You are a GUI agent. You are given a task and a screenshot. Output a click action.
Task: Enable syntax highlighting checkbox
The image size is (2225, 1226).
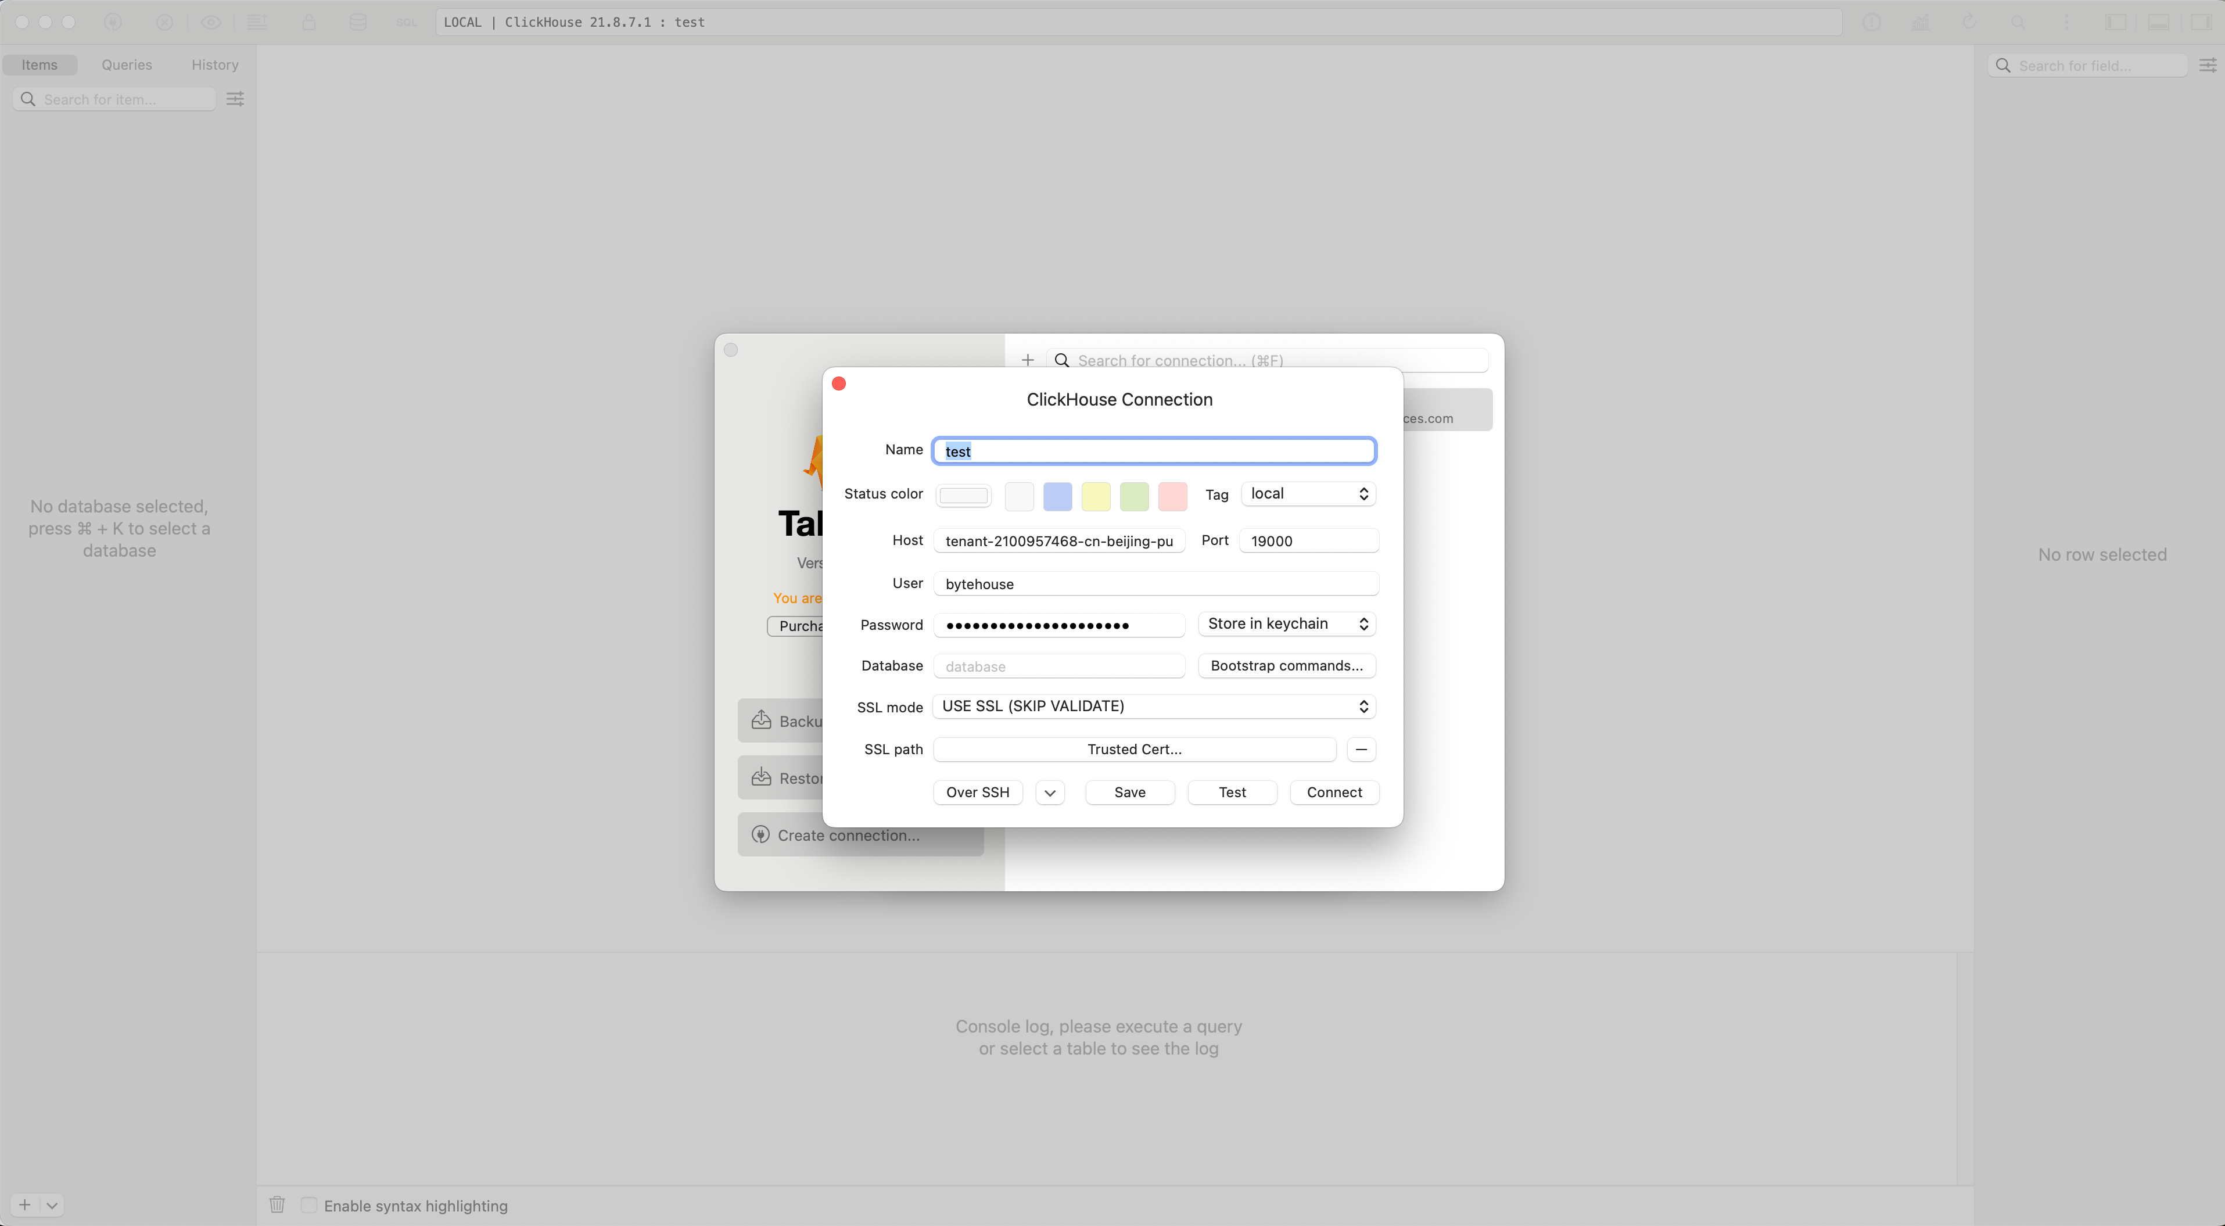(308, 1205)
